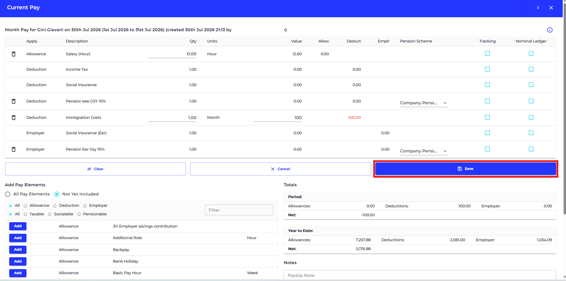Delete the Immigration Costs deduction row
The height and width of the screenshot is (281, 566).
pos(13,118)
